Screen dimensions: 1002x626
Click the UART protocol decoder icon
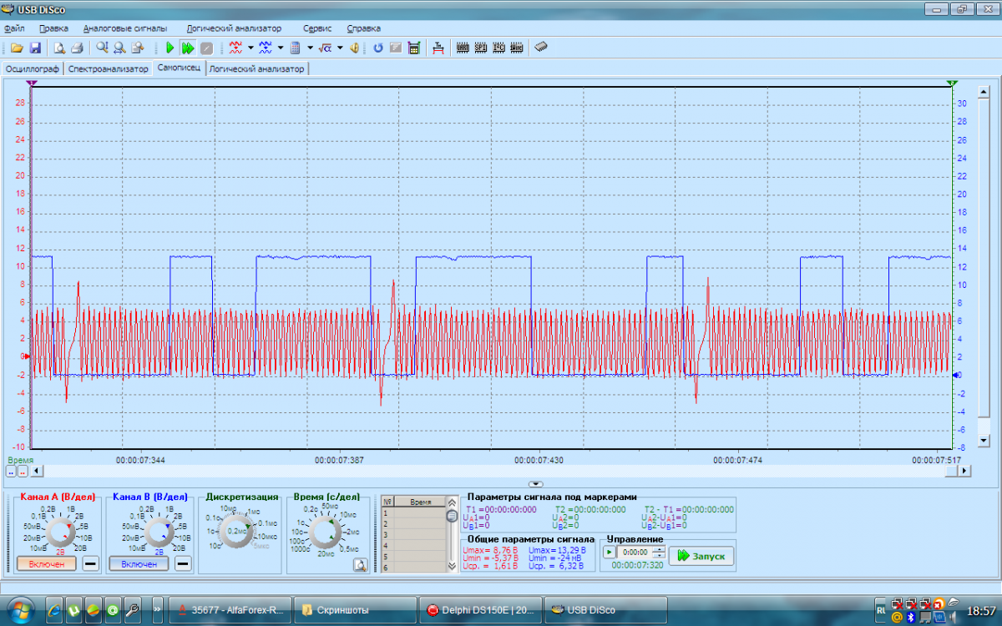click(x=463, y=48)
